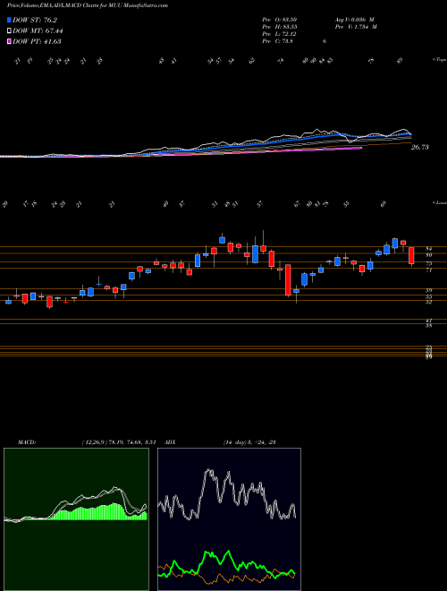Viewport: 447px width, 591px height.
Task: Click the white DOW MT legend swatch
Action: coord(10,31)
